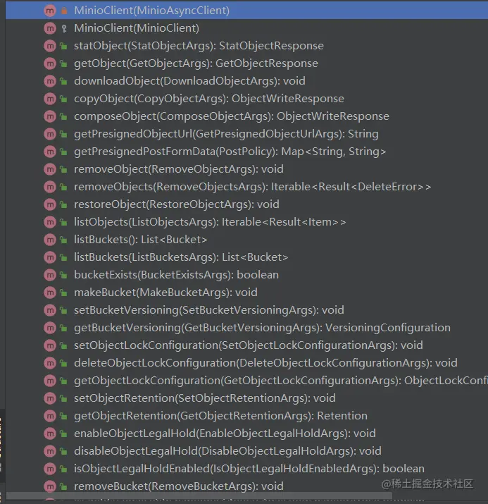Select disableObjectLegalHold(DisableObjectLegalHoldArgs): void

(x=227, y=451)
